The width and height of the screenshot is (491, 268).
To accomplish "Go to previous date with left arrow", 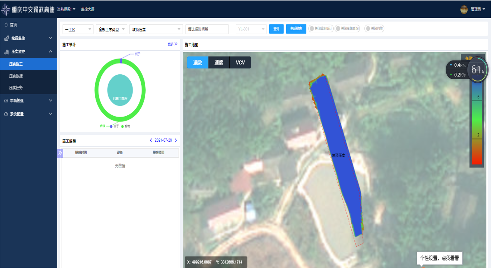I will point(151,141).
